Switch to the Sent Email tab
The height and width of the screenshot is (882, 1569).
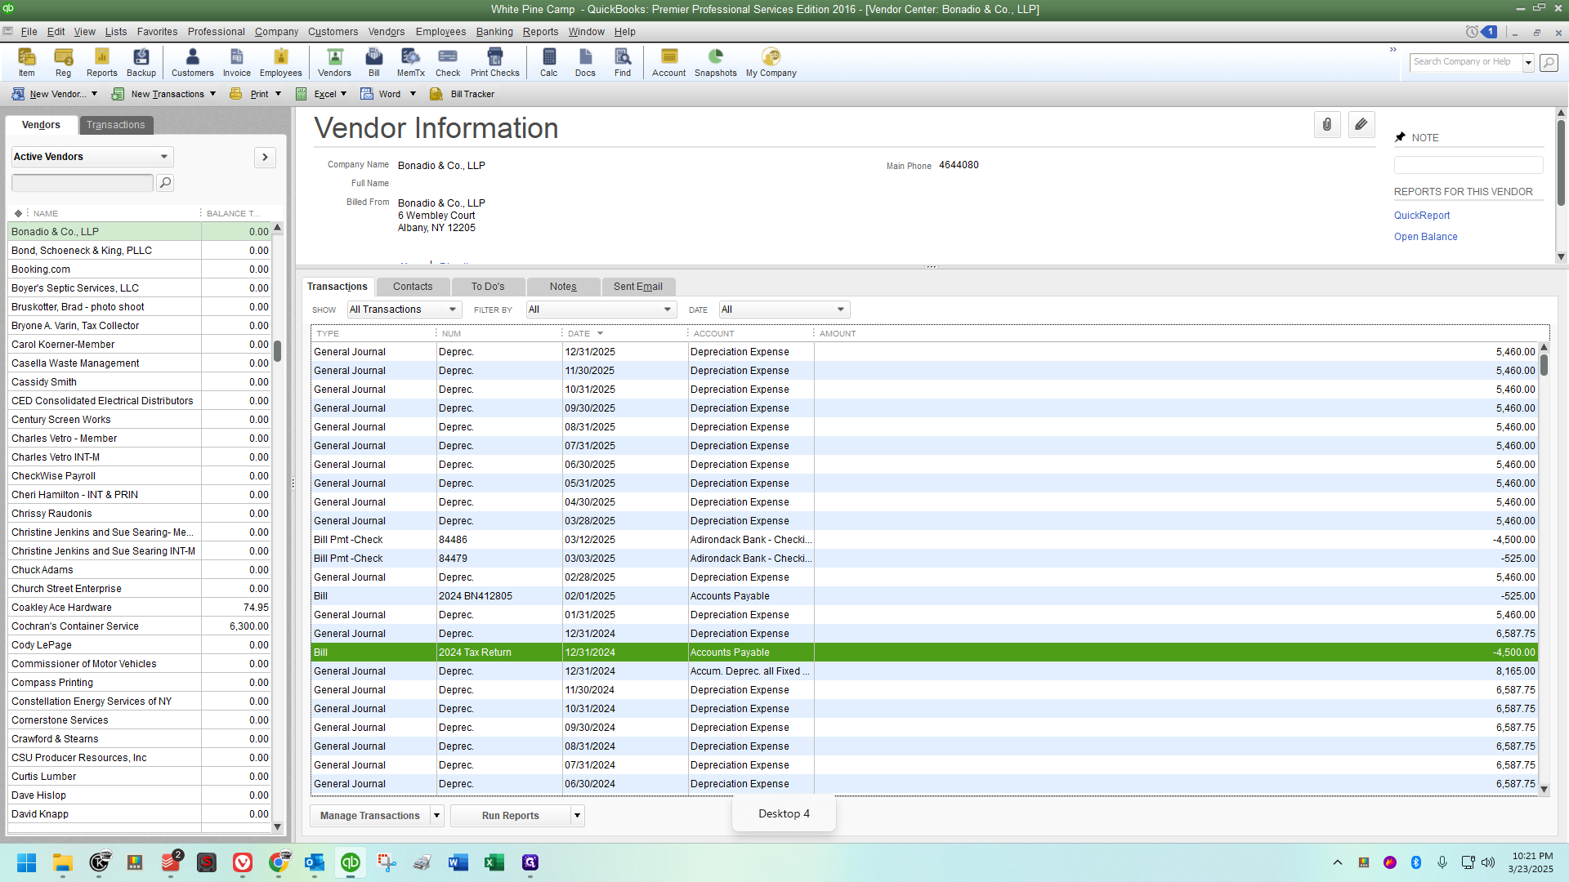coord(638,287)
